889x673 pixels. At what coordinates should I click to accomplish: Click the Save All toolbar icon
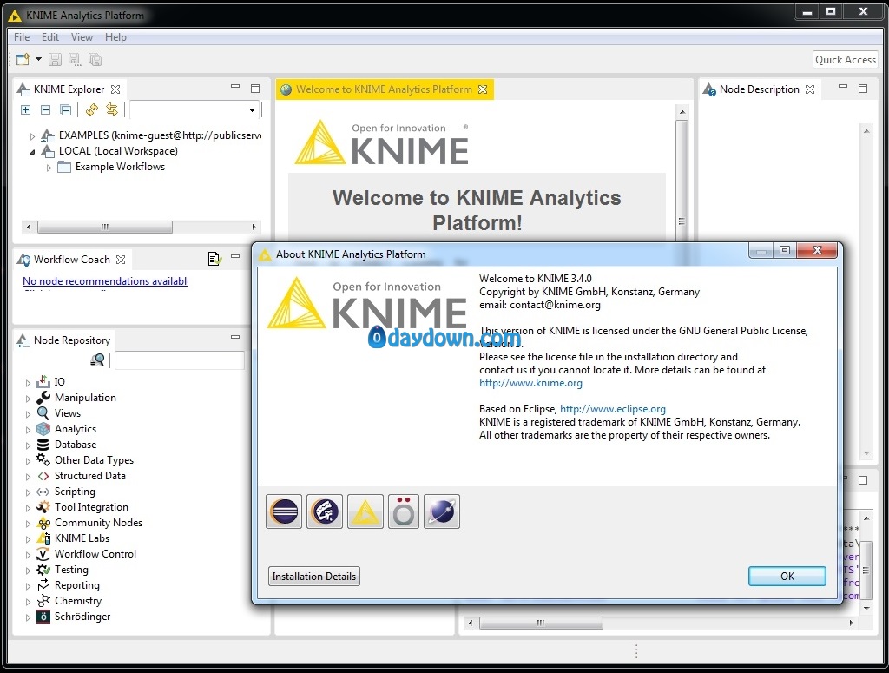pos(95,59)
